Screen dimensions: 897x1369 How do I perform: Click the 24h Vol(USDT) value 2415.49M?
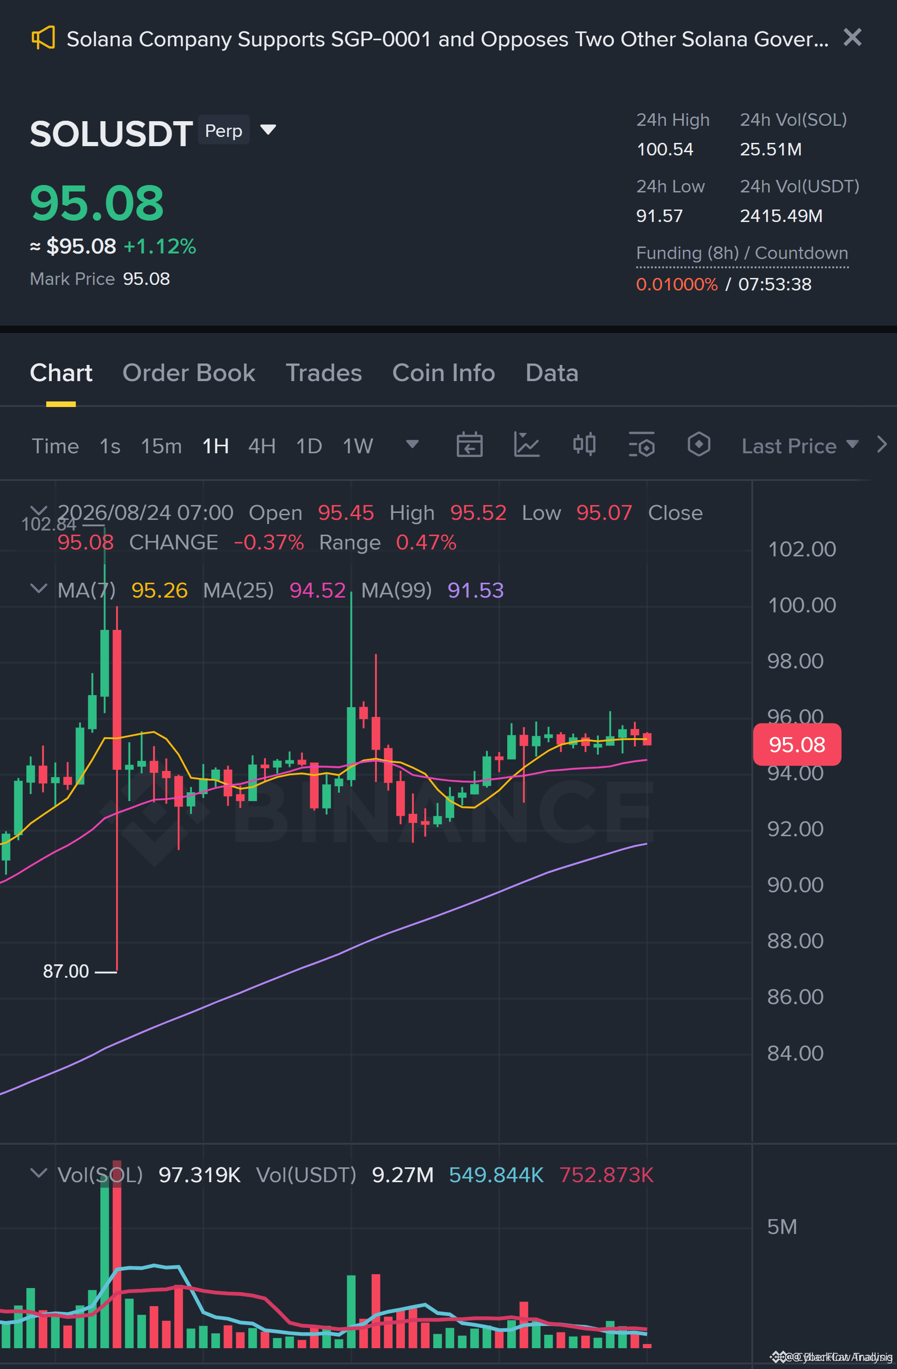coord(781,216)
